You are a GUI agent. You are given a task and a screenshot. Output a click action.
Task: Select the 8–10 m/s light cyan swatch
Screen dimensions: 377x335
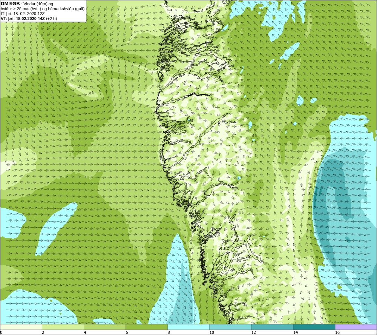pyautogui.click(x=188, y=327)
